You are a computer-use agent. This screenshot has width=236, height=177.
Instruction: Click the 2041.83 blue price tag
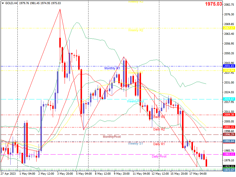[x=229, y=66]
